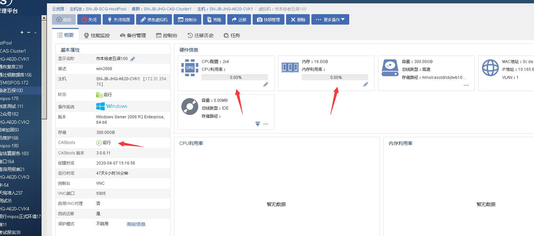Image resolution: width=534 pixels, height=236 pixels.
Task: Open the 高级信息 (Advanced info) link
Action: click(x=136, y=224)
